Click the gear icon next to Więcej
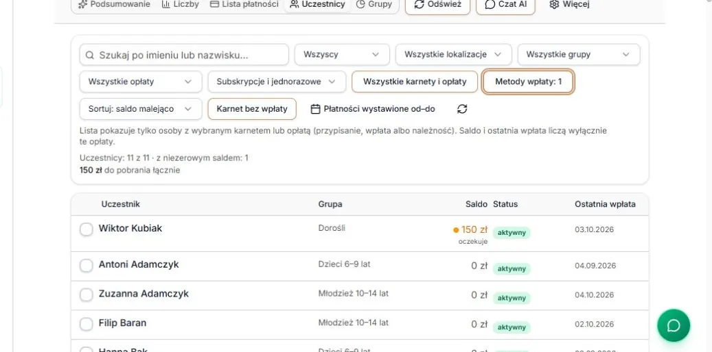 point(553,5)
